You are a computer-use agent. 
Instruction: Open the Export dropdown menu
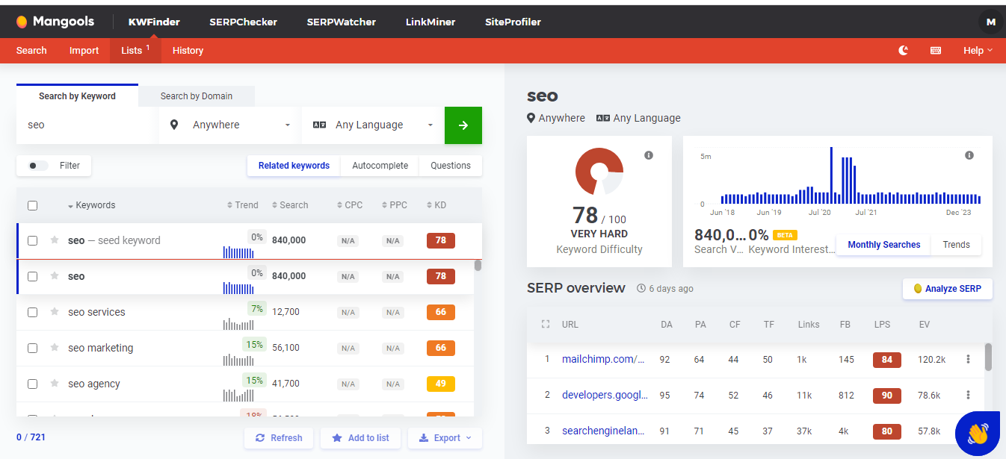pyautogui.click(x=445, y=438)
